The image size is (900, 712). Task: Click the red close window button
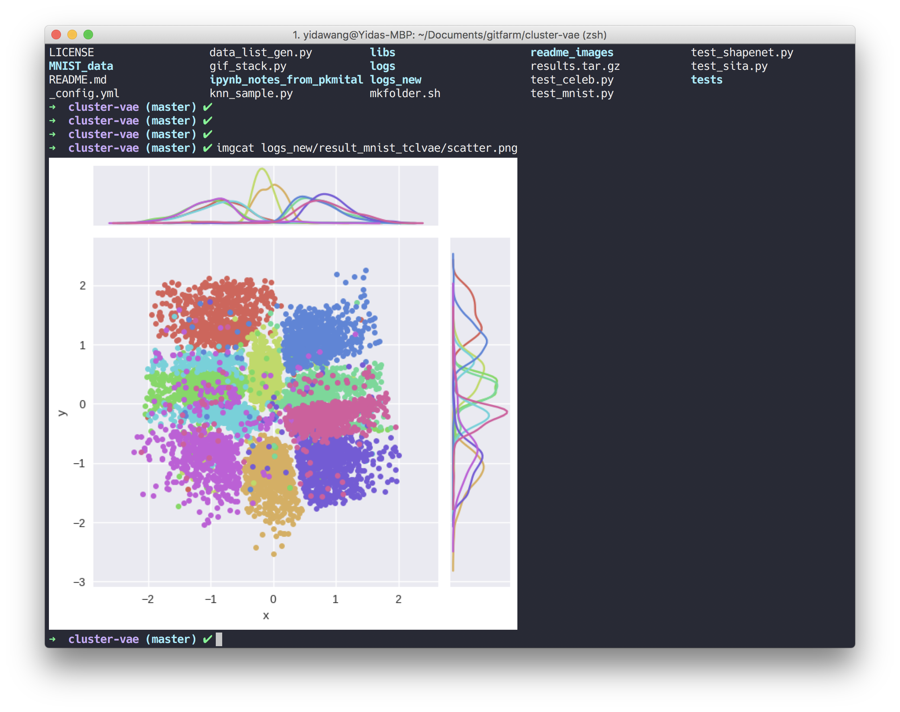click(56, 35)
